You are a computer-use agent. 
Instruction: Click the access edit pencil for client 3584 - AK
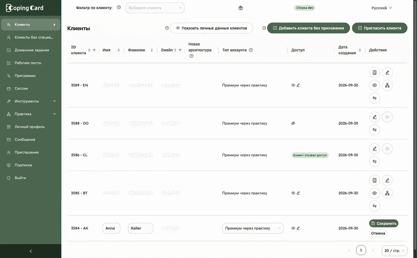[298, 228]
